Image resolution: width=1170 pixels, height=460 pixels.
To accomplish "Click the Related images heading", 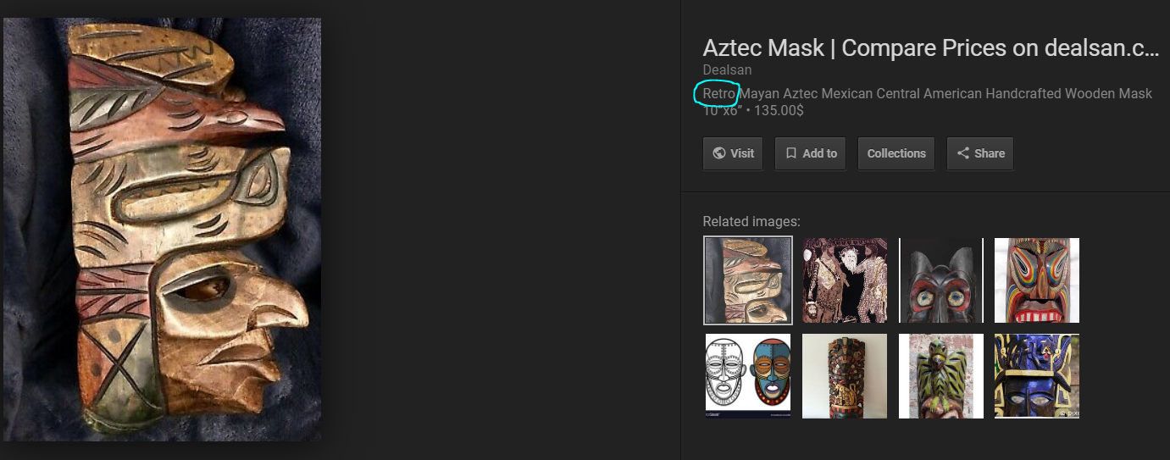I will point(751,222).
